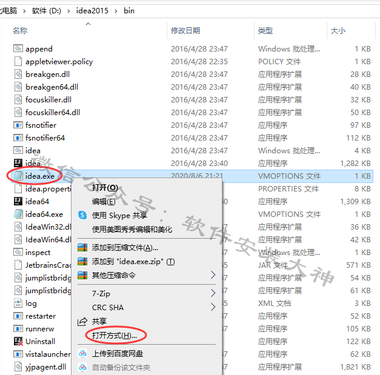
Task: Open dropdown arrow before 软件 (D:) breadcrumb
Action: tap(24, 11)
